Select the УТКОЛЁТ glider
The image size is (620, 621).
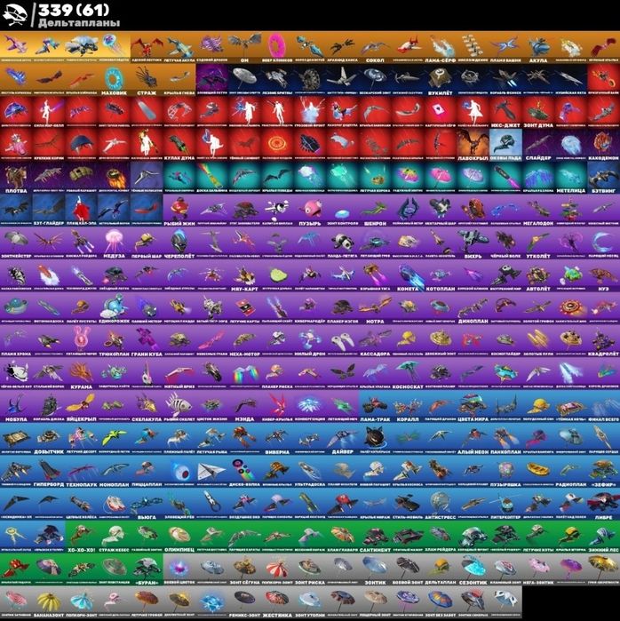[x=538, y=243]
